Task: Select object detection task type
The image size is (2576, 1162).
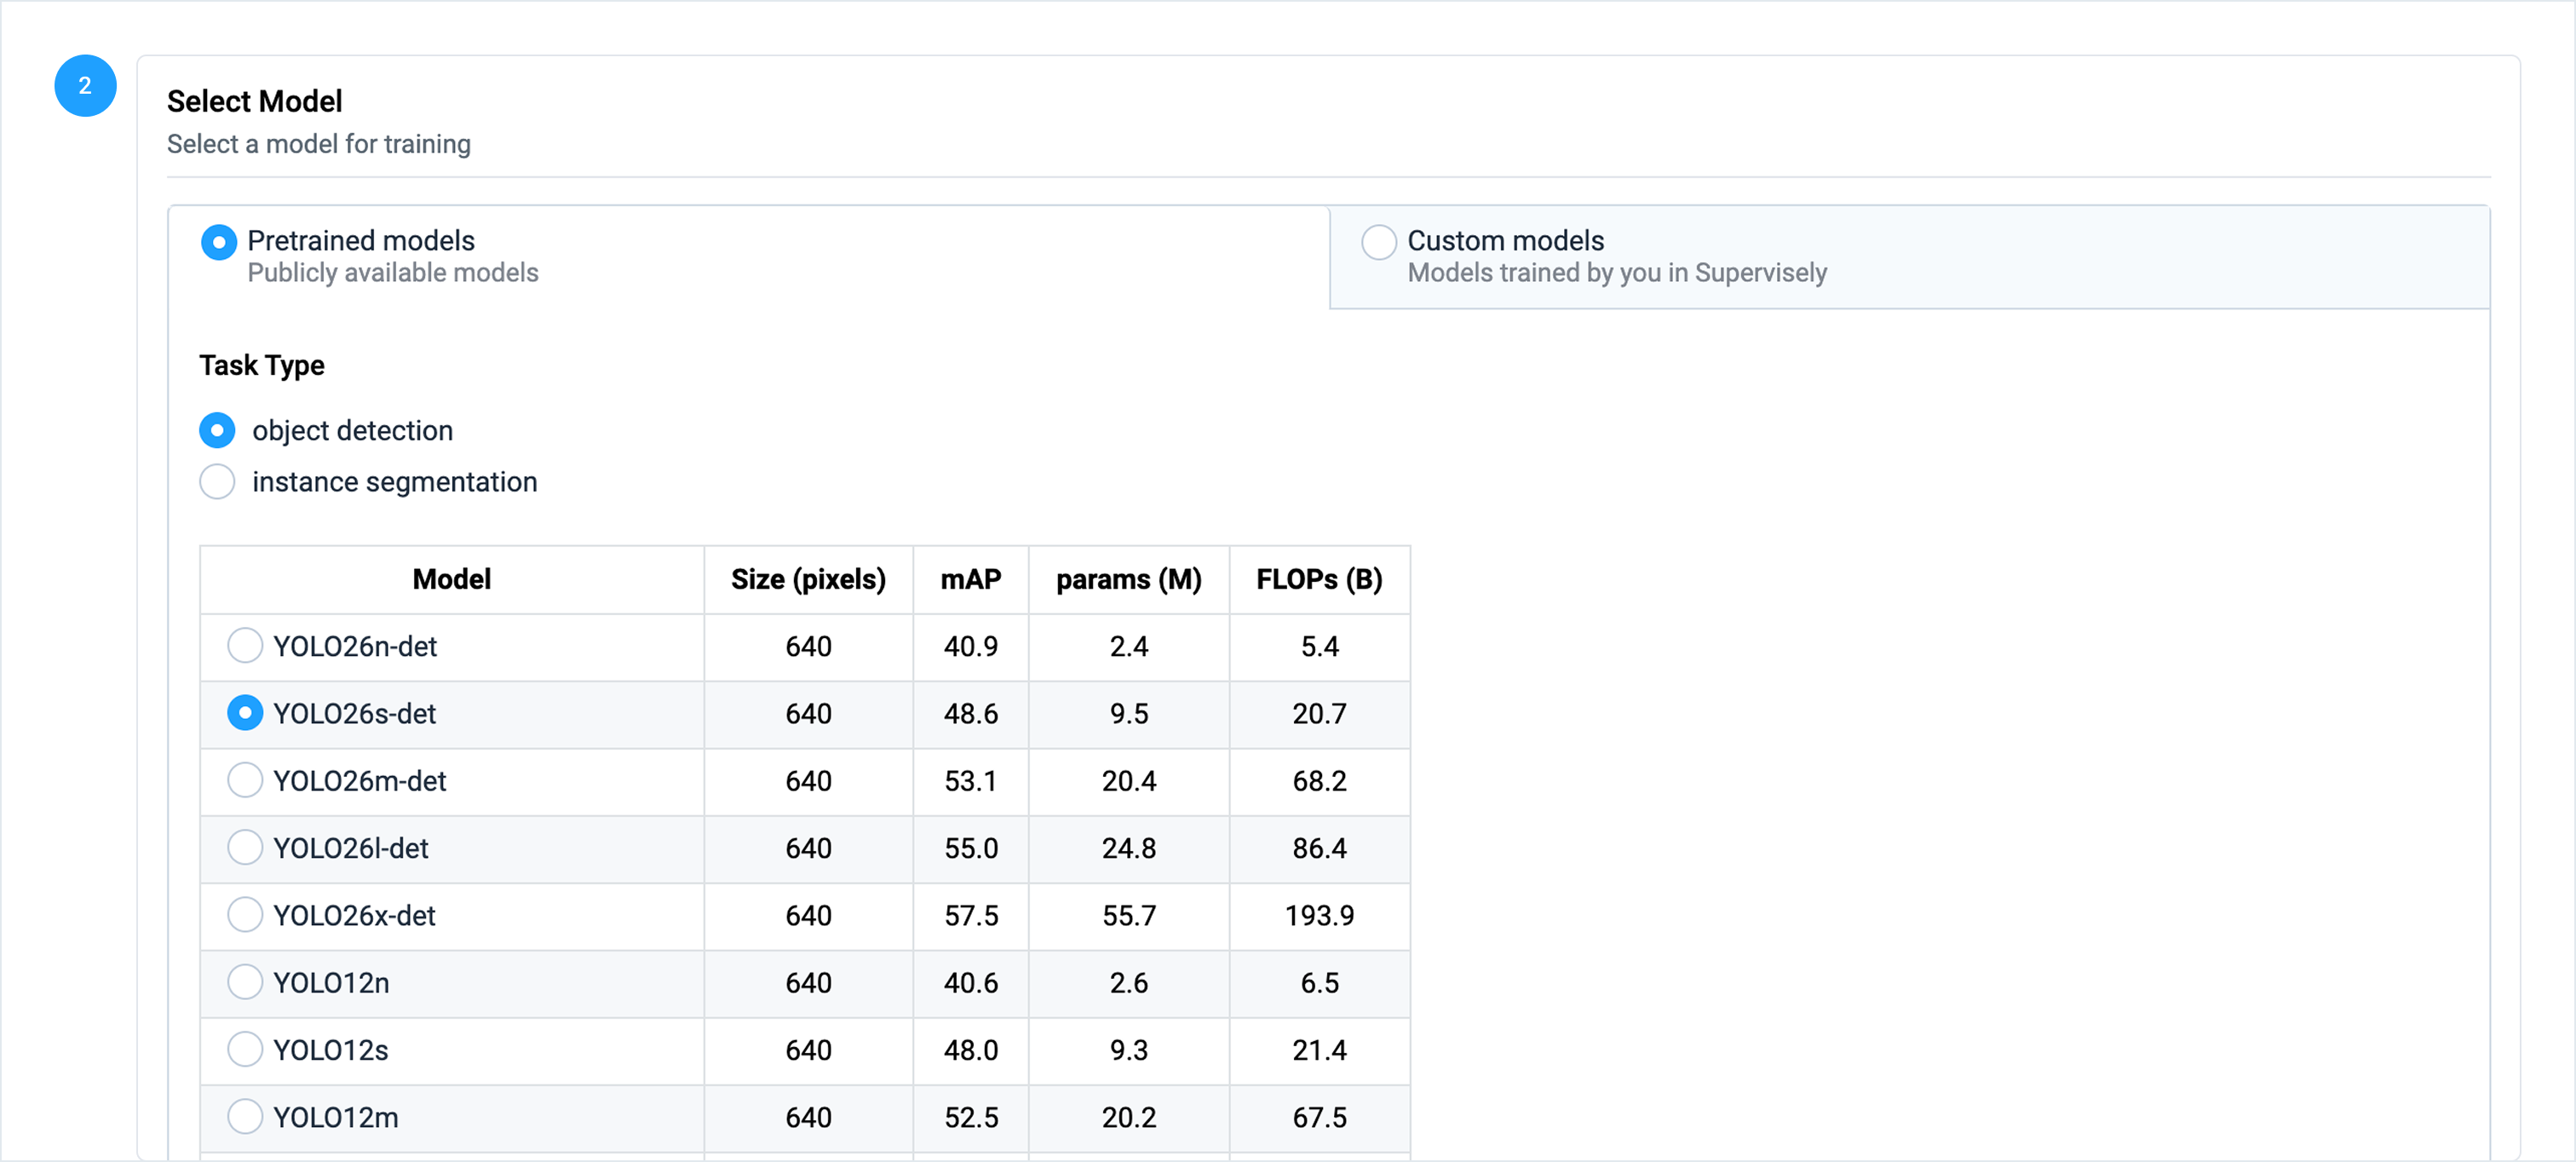Action: pos(217,430)
